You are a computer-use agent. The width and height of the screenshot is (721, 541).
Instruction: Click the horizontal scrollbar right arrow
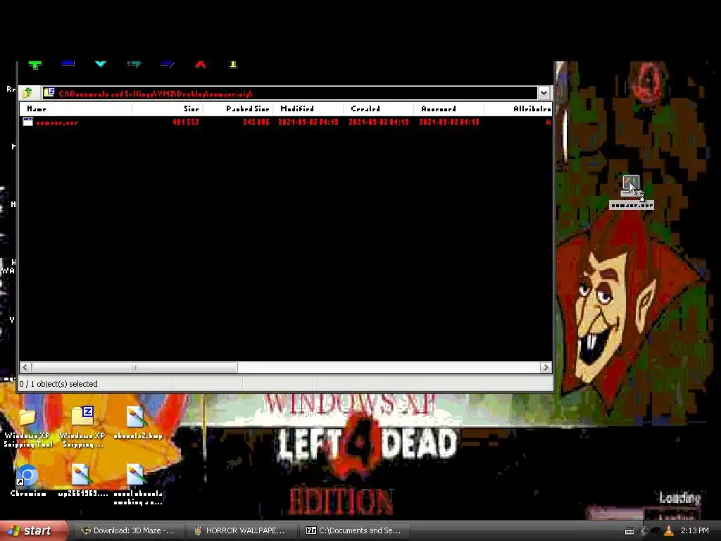pyautogui.click(x=546, y=368)
